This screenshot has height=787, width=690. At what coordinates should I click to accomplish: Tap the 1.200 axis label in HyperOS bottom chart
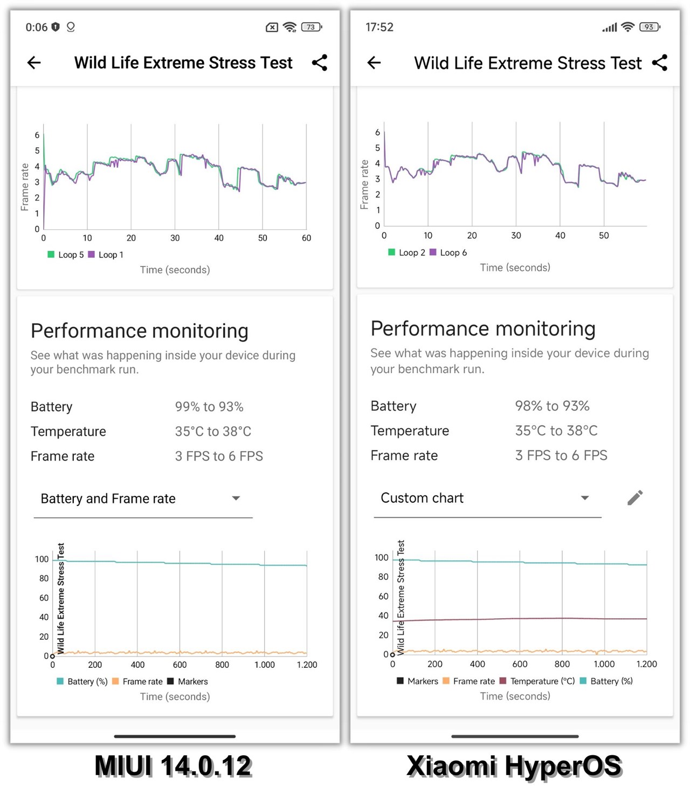(647, 664)
